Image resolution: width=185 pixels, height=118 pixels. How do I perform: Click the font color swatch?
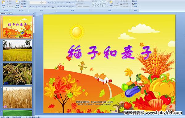[53, 7]
